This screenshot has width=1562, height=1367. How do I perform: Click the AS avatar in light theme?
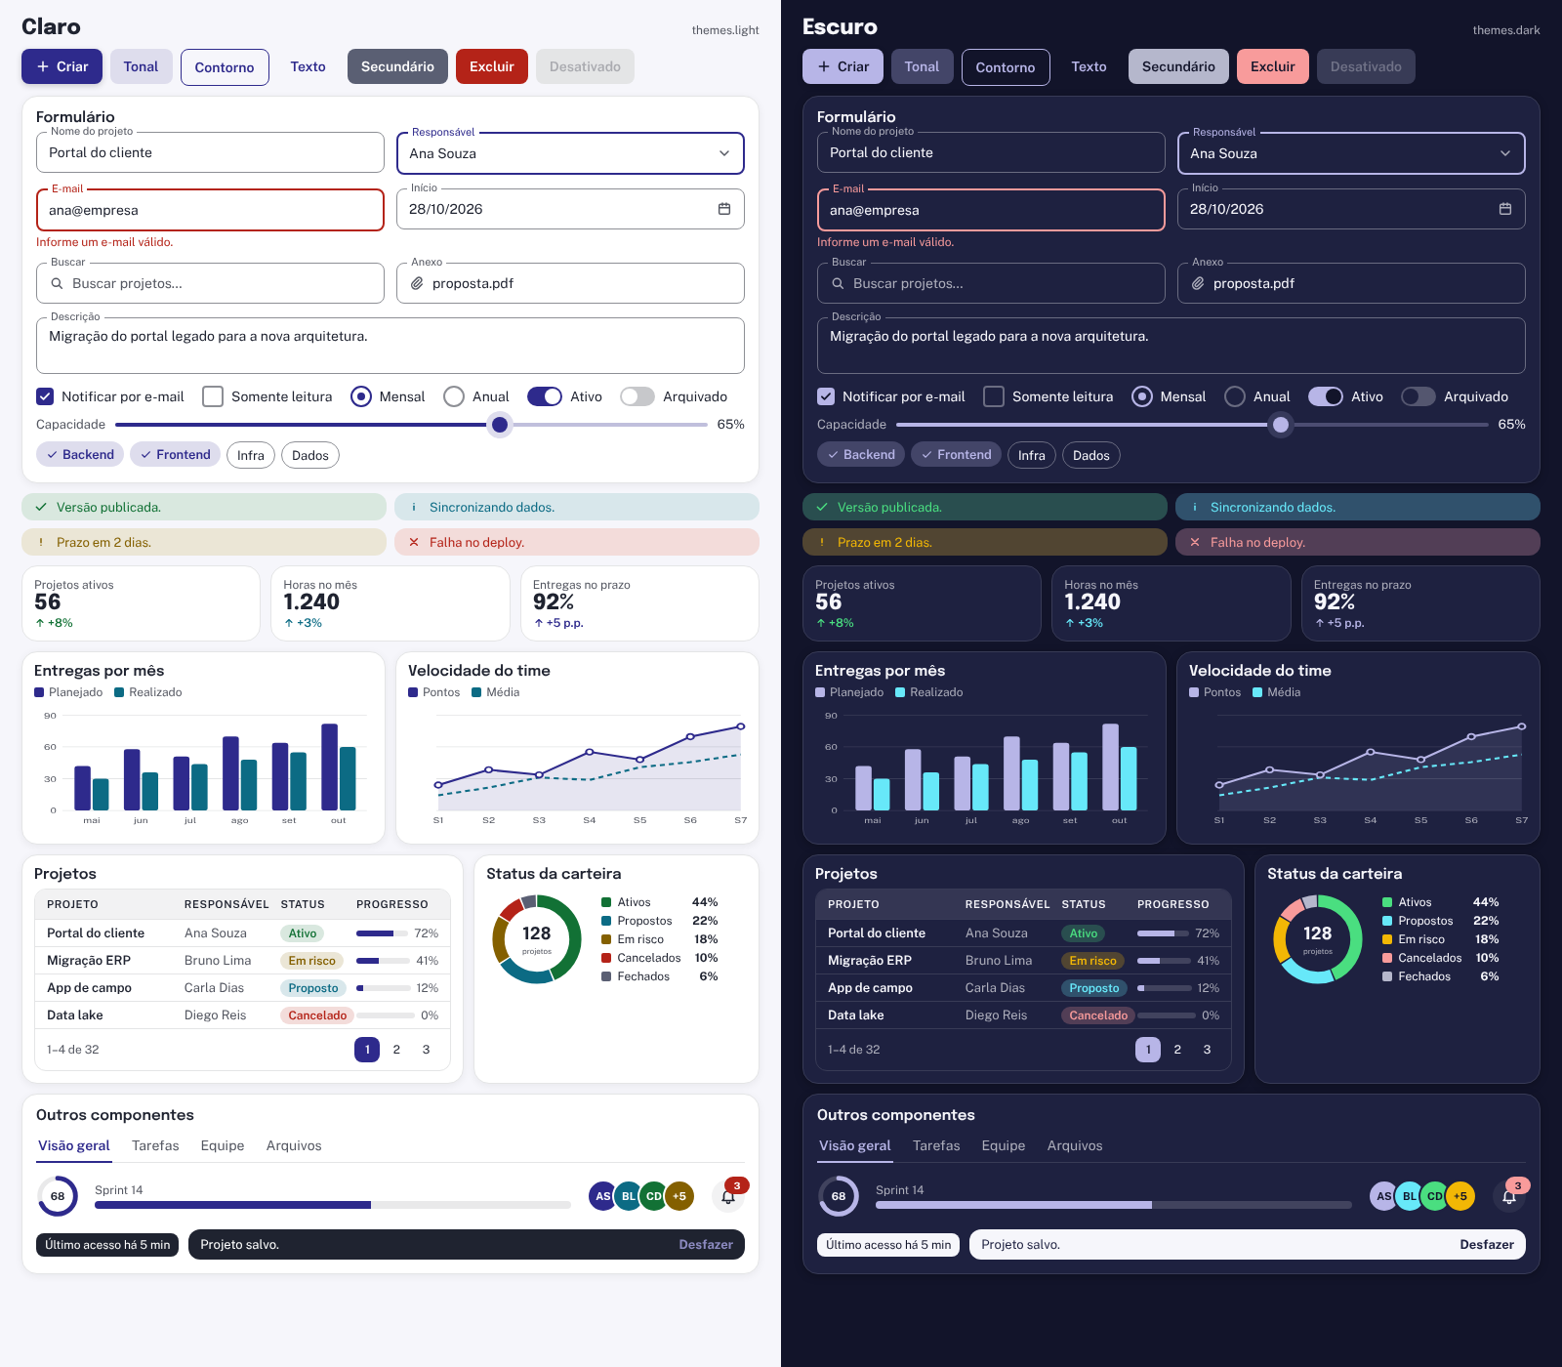point(602,1196)
